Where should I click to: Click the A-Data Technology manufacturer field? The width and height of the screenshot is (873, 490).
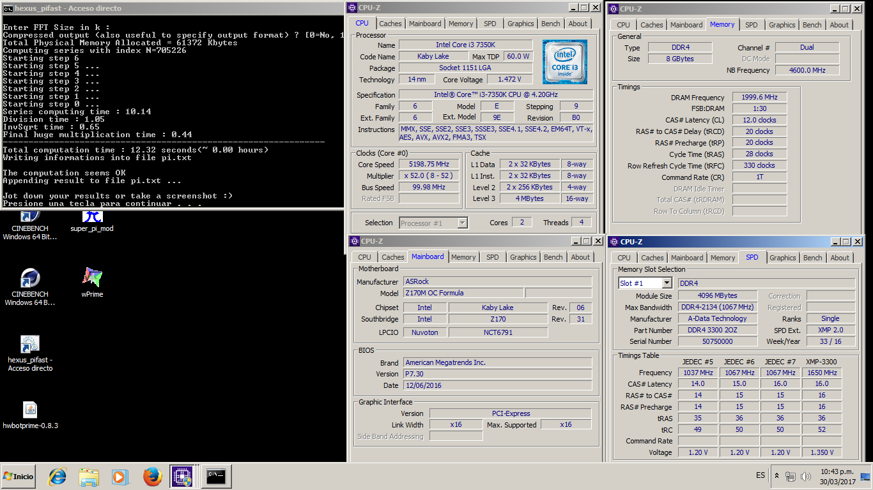pyautogui.click(x=717, y=318)
